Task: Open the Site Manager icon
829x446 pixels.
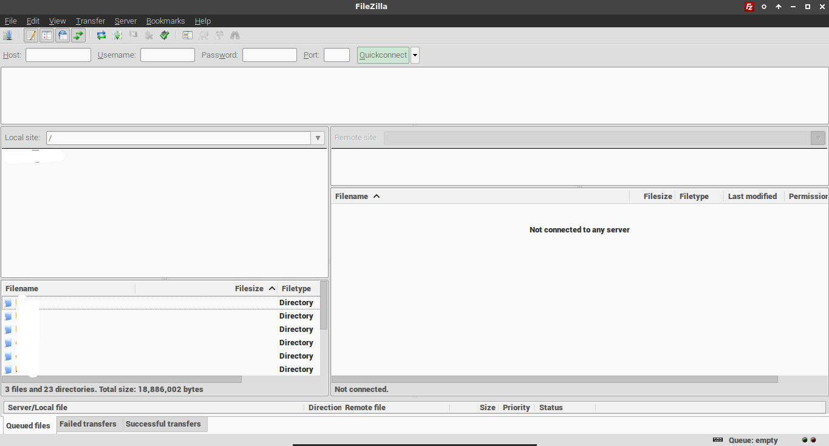Action: [x=7, y=36]
